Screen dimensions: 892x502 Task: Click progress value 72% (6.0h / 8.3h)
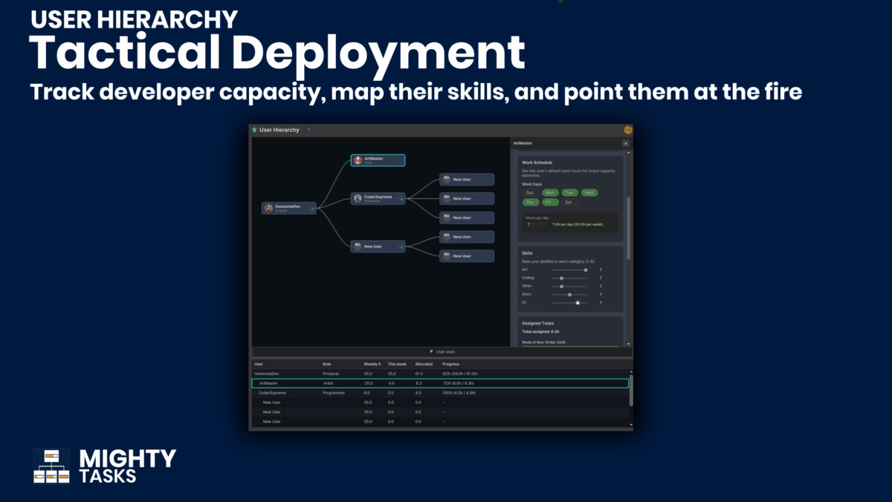click(x=459, y=383)
